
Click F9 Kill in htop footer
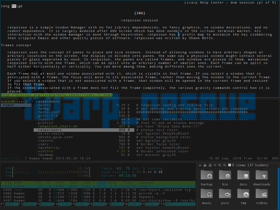tap(149, 204)
